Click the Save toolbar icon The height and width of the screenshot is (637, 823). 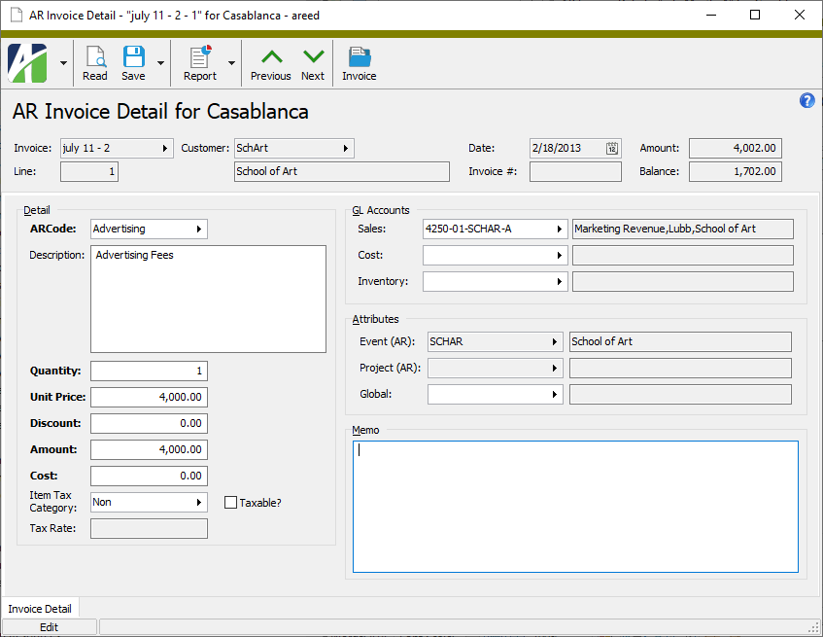tap(132, 62)
